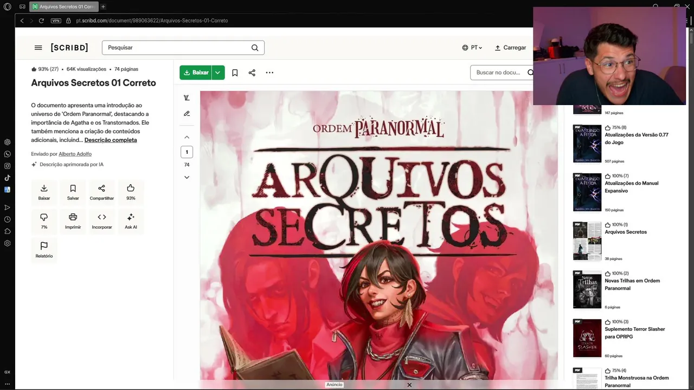This screenshot has width=694, height=390.
Task: Click the address bar lock icon
Action: pos(68,21)
